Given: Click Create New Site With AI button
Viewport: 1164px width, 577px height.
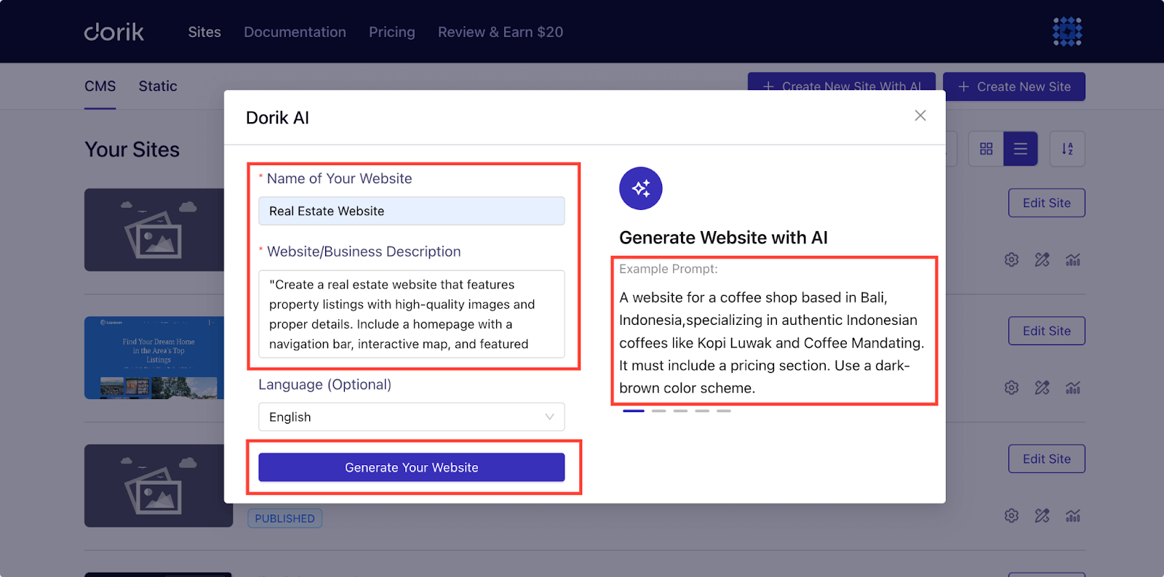Looking at the screenshot, I should tap(842, 82).
